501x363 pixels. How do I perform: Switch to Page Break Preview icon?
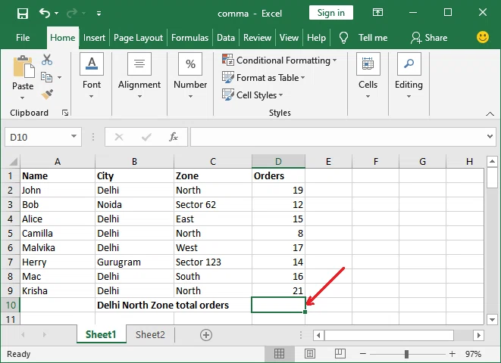(x=340, y=353)
